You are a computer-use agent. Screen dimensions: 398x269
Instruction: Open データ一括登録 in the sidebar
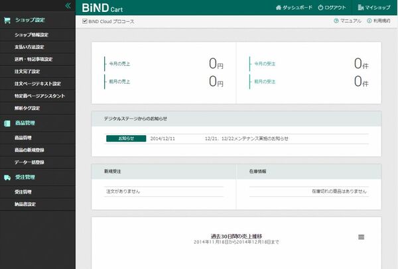pyautogui.click(x=29, y=162)
